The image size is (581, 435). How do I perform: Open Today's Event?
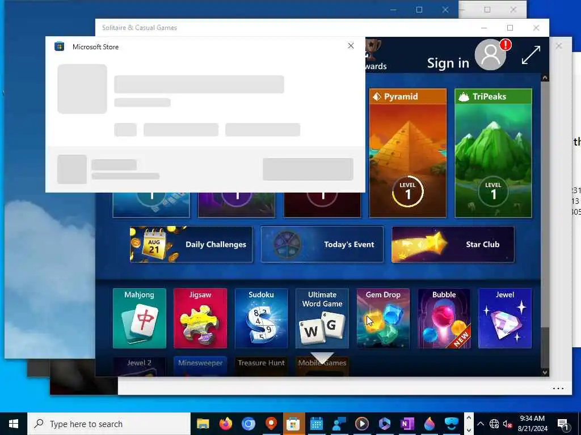[322, 245]
